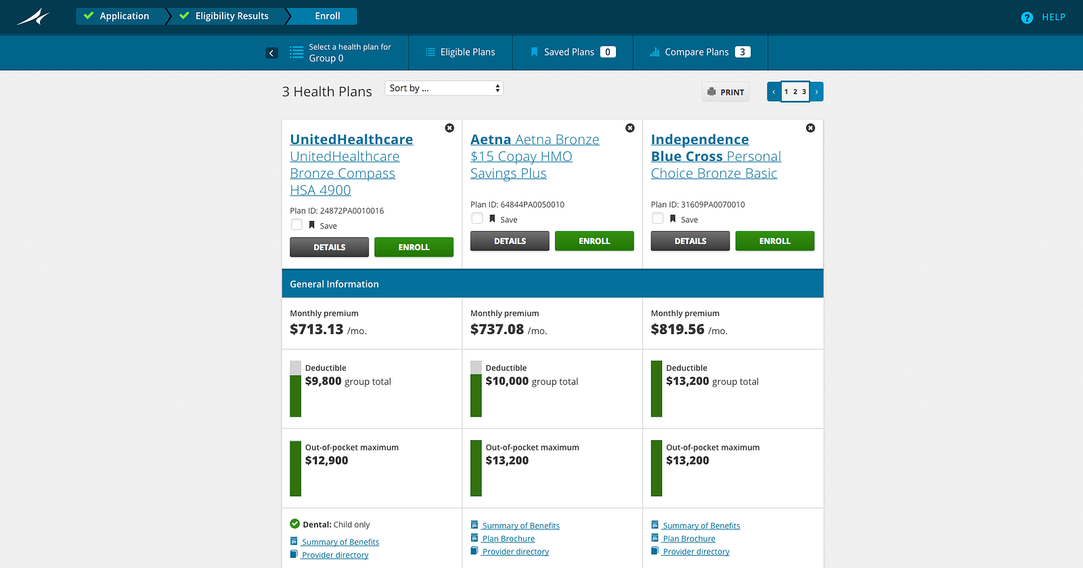Open the Sort by dropdown
The height and width of the screenshot is (568, 1083).
[x=444, y=89]
